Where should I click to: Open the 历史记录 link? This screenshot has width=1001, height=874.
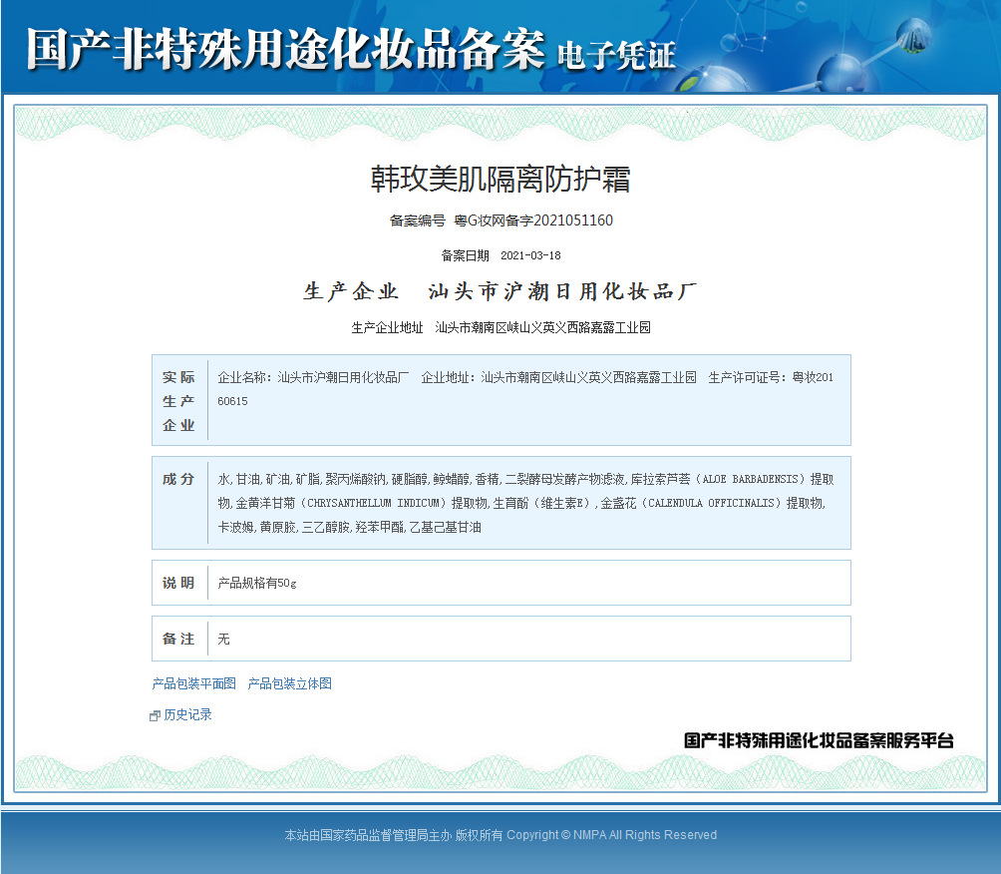187,715
